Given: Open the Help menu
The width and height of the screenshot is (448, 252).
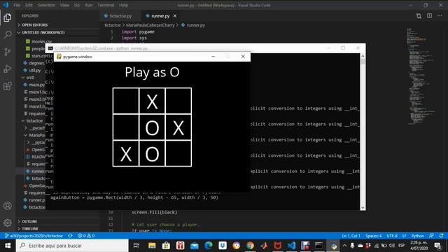Looking at the screenshot, I should pos(123,5).
